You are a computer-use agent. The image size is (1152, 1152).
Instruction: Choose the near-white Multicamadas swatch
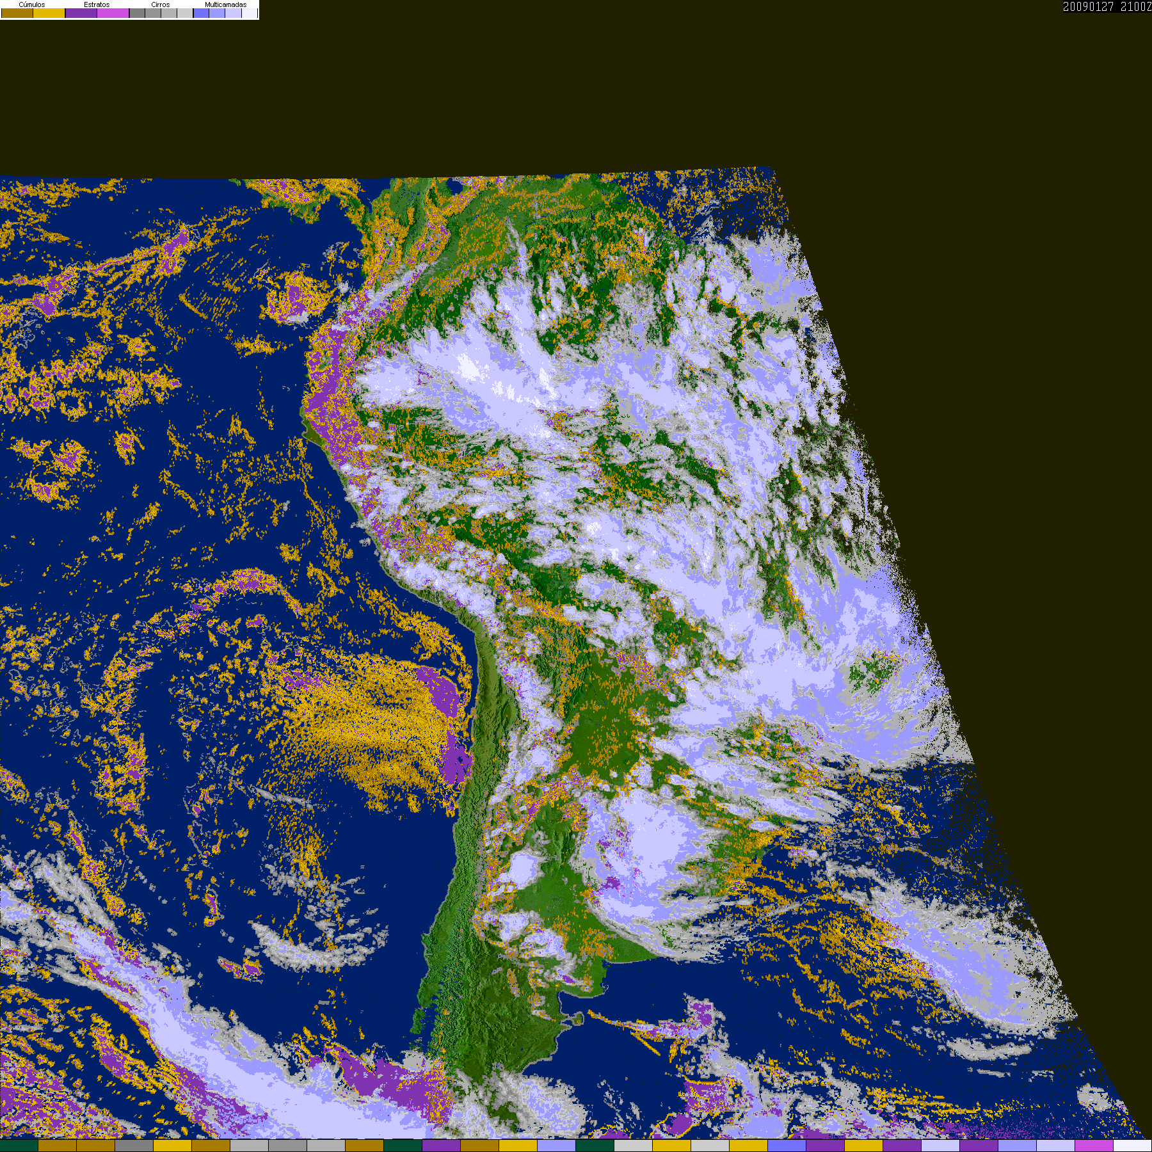pyautogui.click(x=250, y=13)
